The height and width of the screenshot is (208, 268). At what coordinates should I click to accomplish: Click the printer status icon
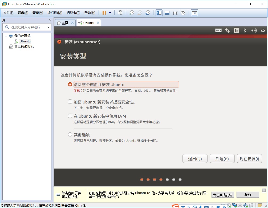[x=240, y=205]
